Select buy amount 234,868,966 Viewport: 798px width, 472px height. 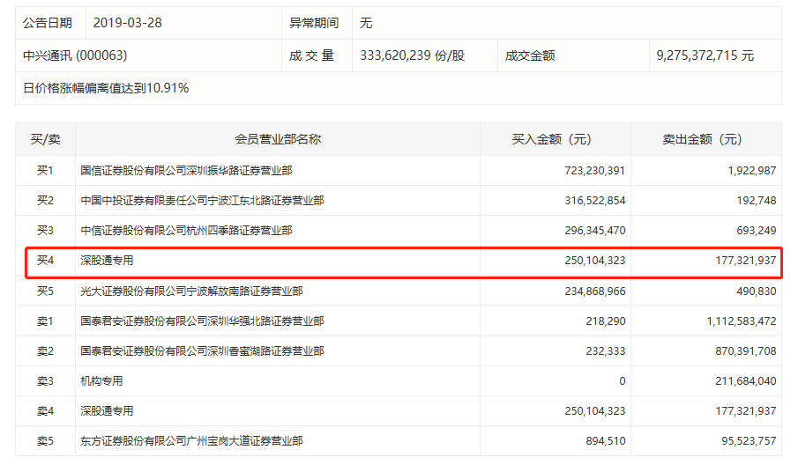[x=595, y=291]
